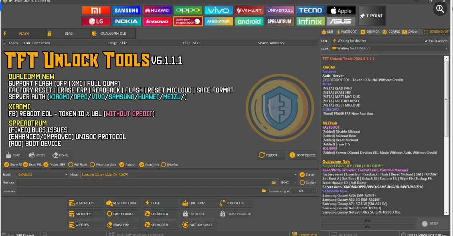Open the Nokia brand module
This screenshot has width=453, height=236.
pos(127,21)
